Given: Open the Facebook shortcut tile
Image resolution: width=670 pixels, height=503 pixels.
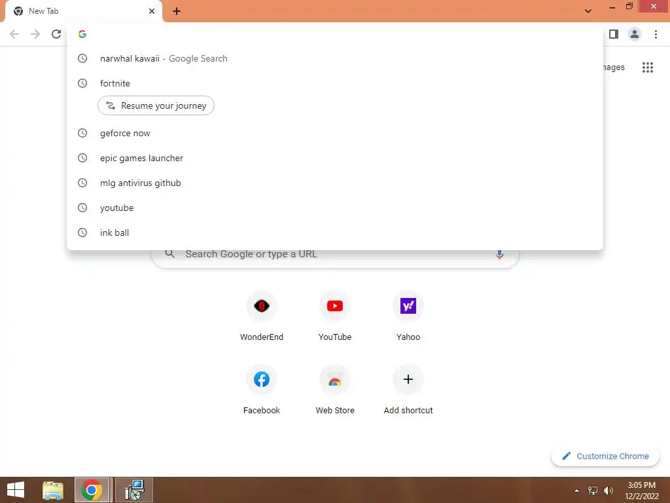Looking at the screenshot, I should pos(262,390).
